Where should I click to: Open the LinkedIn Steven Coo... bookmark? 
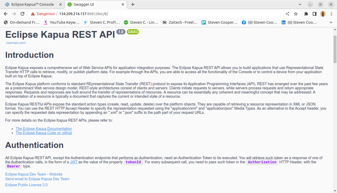pyautogui.click(x=299, y=22)
